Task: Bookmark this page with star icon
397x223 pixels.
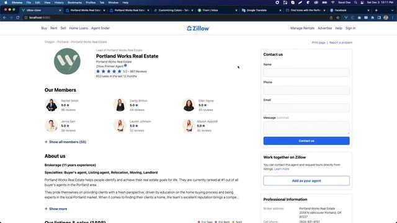Action: tap(337, 18)
